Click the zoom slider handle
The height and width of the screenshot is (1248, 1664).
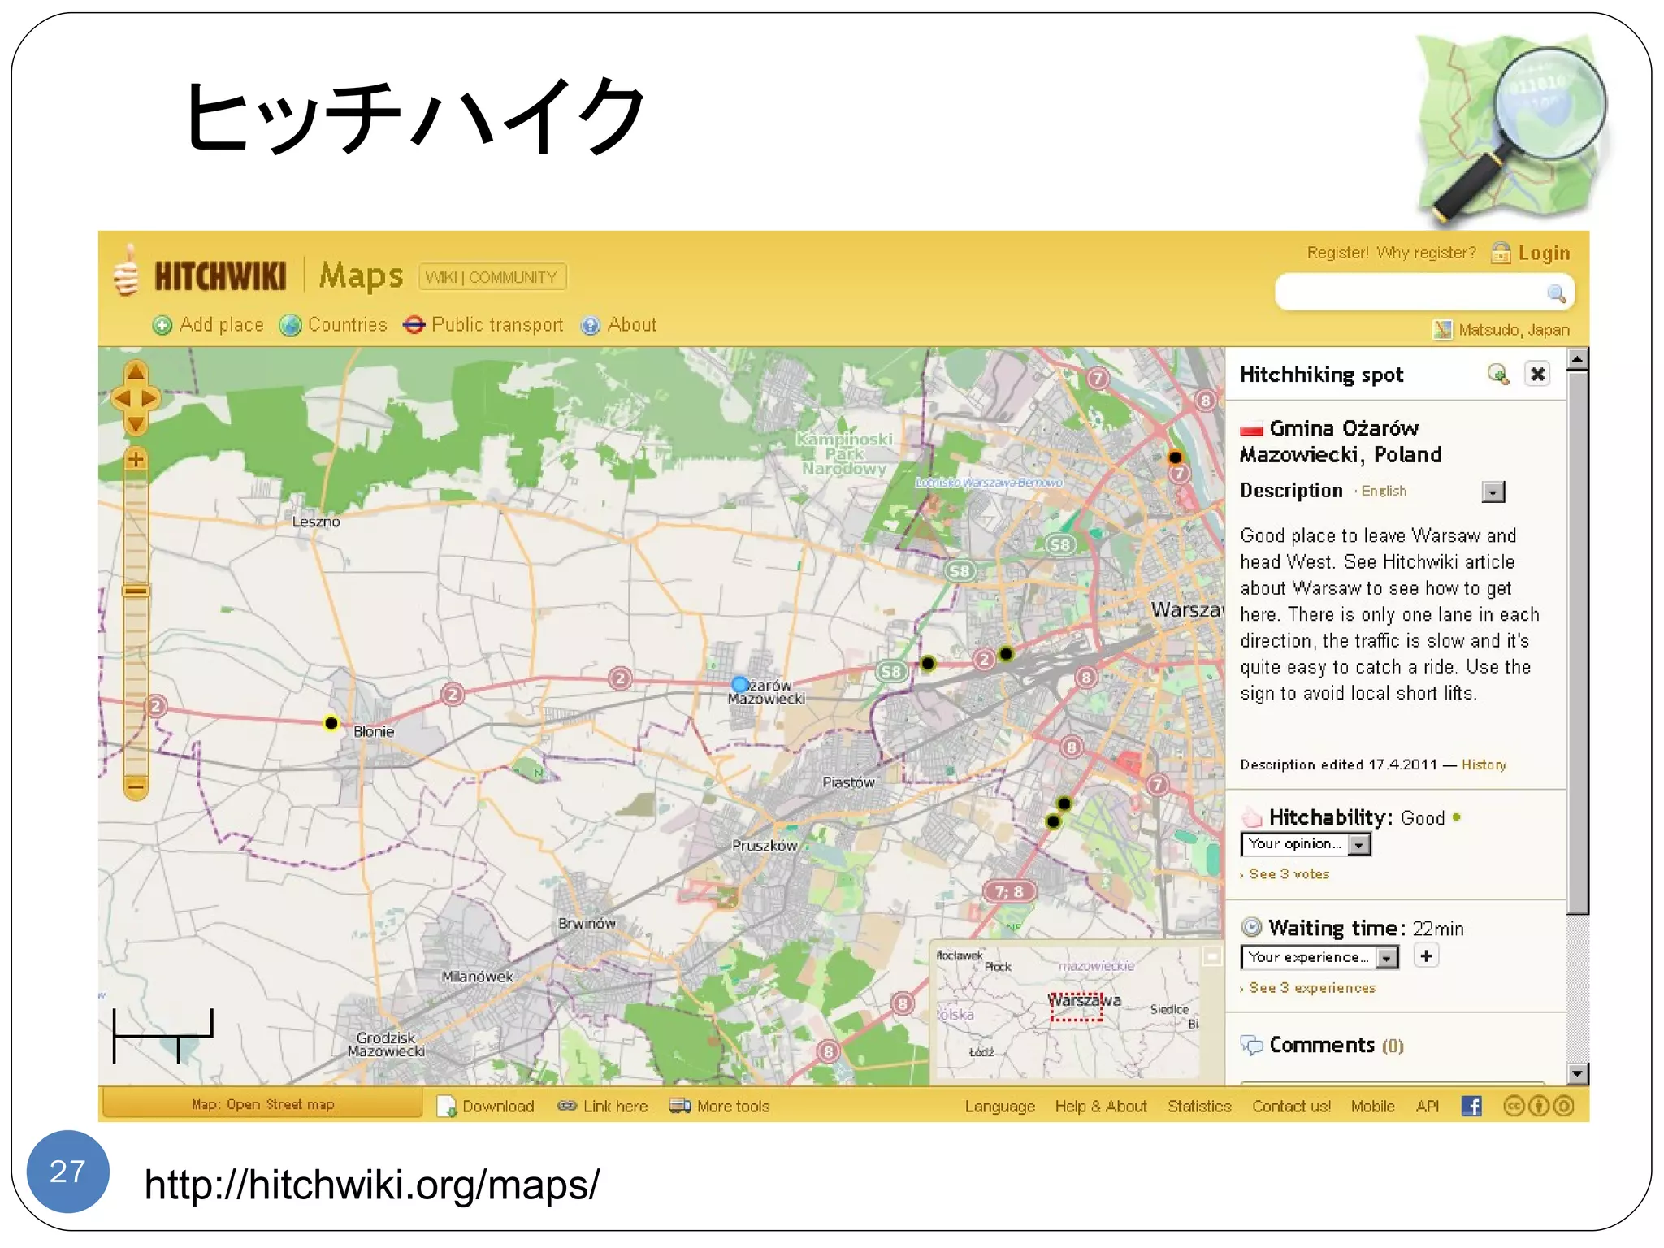click(136, 591)
